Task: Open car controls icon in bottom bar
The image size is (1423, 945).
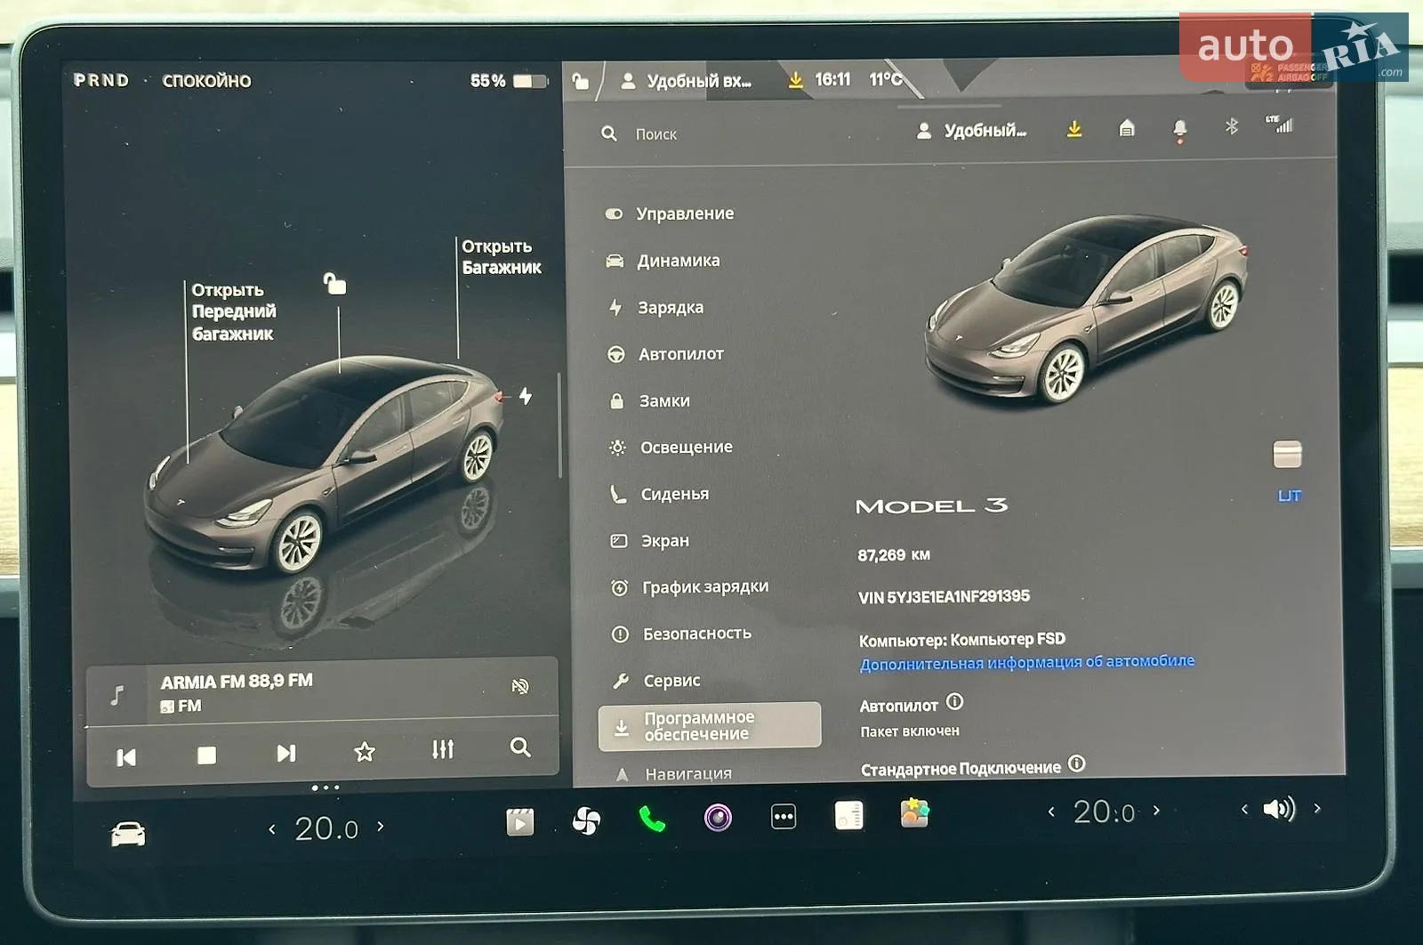Action: 128,834
